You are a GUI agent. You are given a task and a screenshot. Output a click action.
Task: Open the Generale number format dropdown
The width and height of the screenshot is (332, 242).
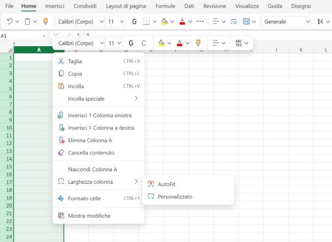tap(287, 22)
